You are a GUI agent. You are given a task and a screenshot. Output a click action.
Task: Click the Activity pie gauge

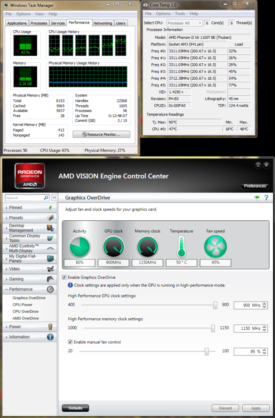79,246
